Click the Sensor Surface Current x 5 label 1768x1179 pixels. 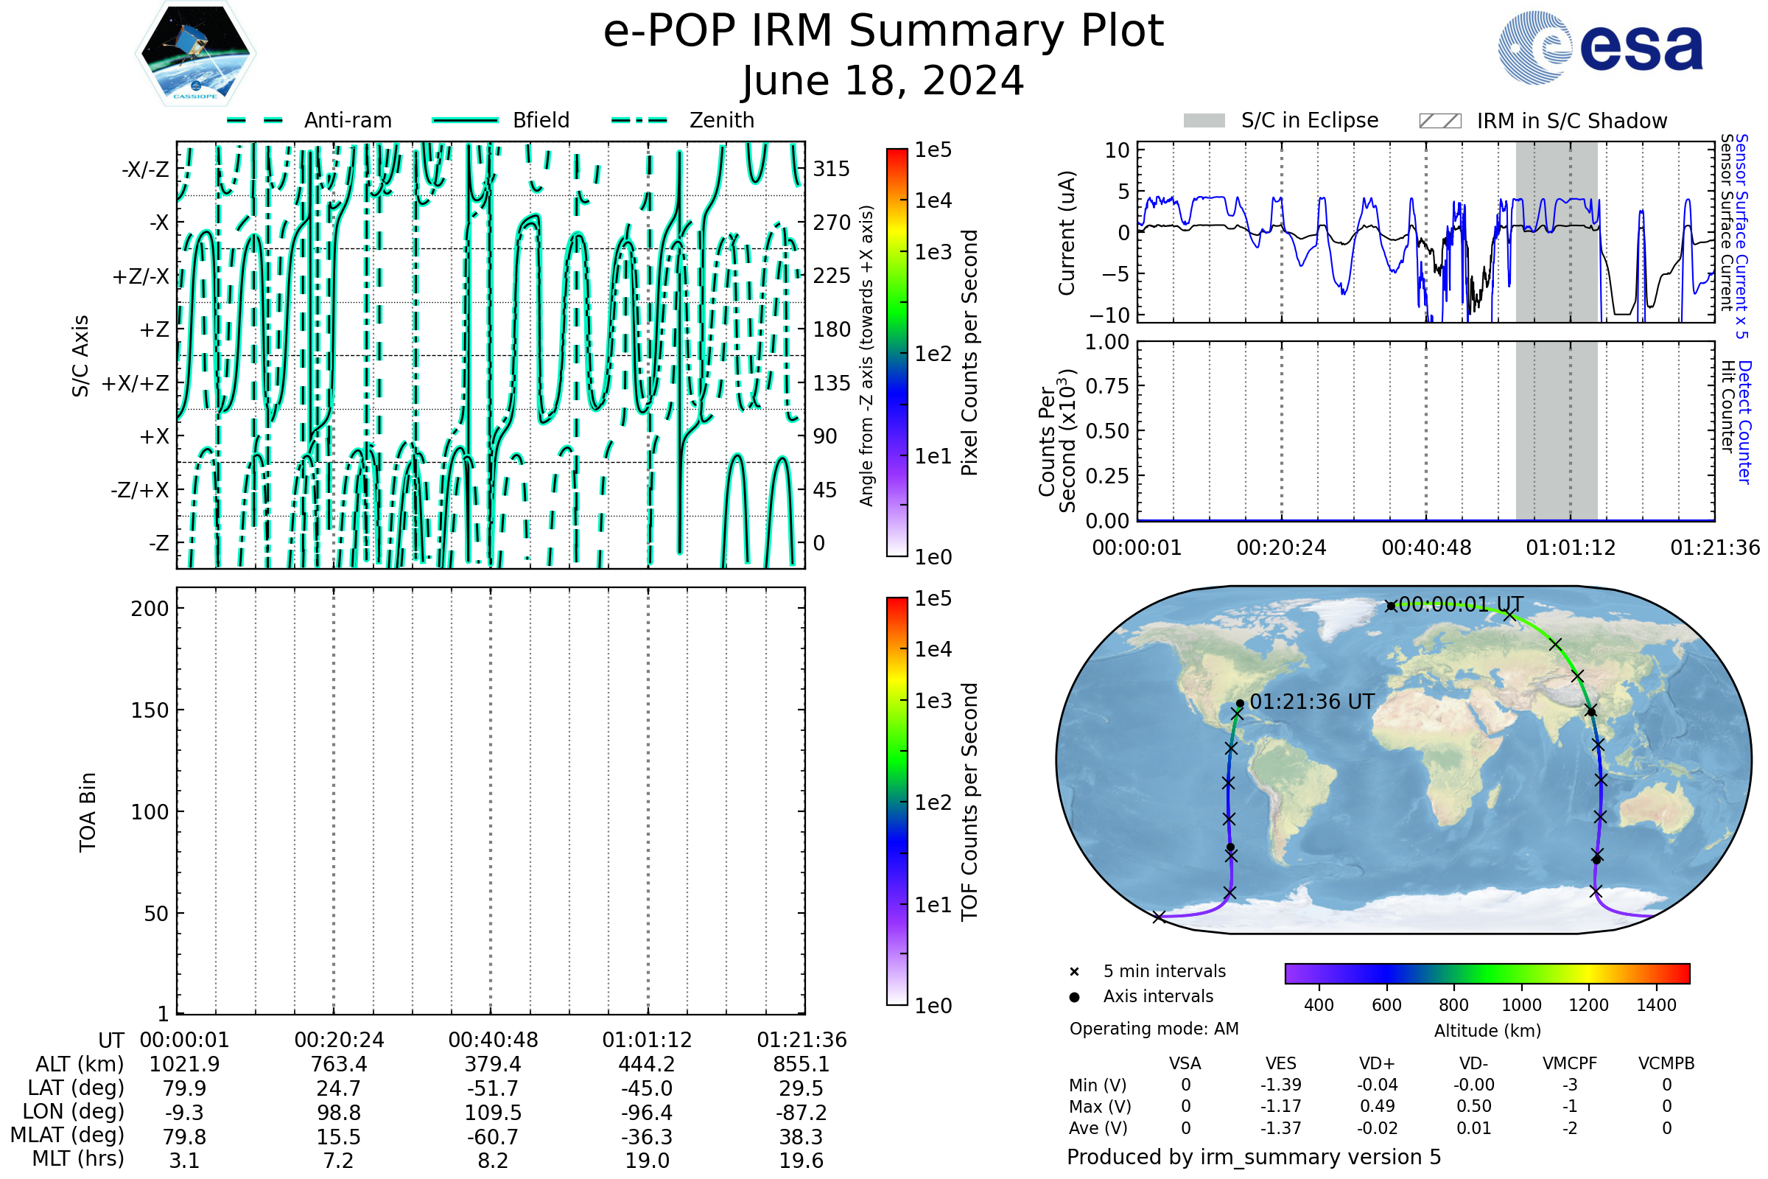click(x=1741, y=236)
